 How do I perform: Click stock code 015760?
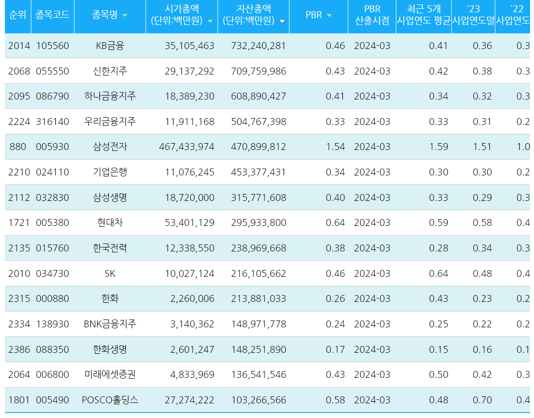click(52, 248)
